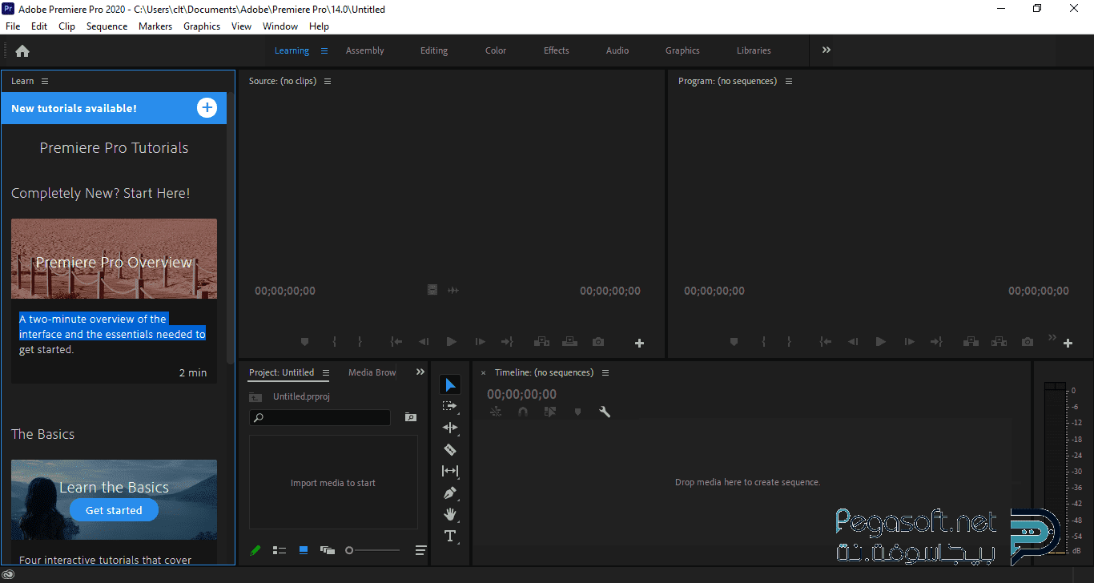This screenshot has width=1094, height=583.
Task: Switch to Color workspace tab
Action: click(496, 50)
